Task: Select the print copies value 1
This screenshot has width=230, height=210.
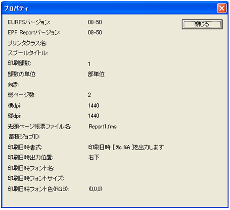Action: [x=89, y=64]
